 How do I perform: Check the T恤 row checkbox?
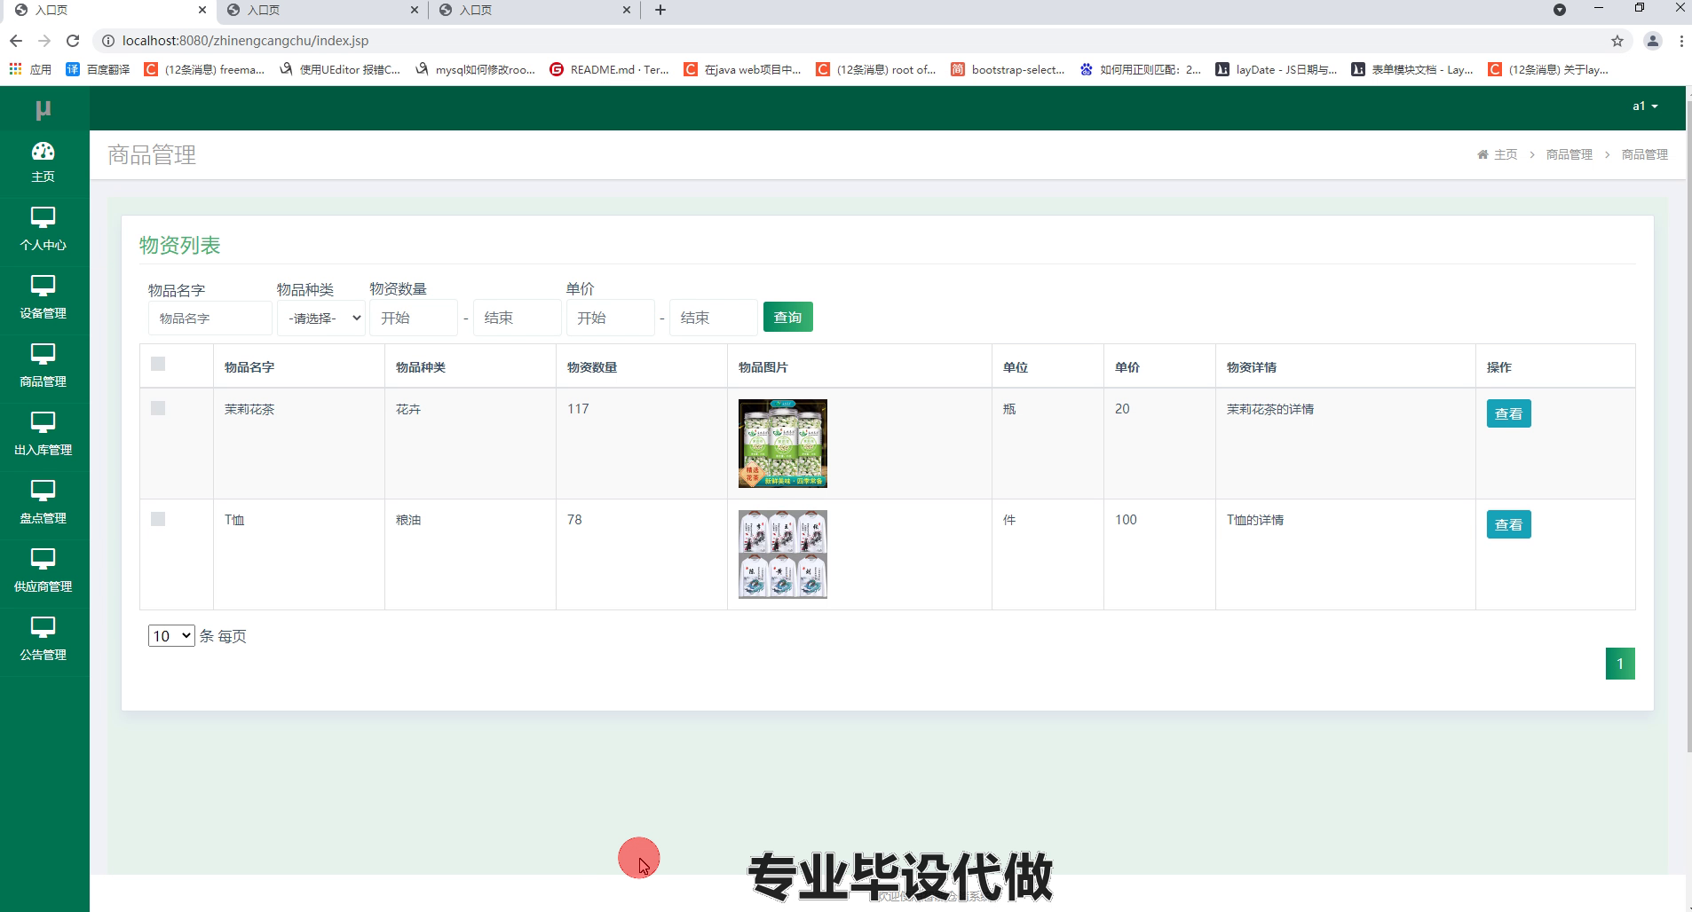(x=158, y=519)
